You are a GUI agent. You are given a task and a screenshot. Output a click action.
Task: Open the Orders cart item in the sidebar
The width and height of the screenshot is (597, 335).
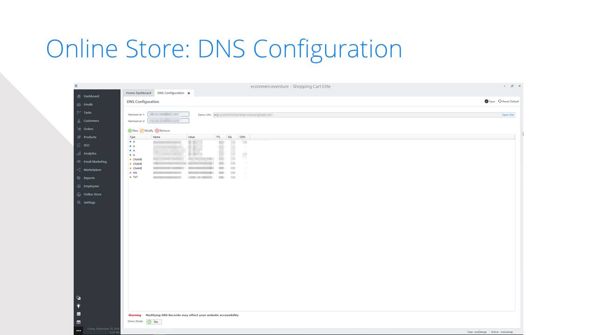pos(89,129)
